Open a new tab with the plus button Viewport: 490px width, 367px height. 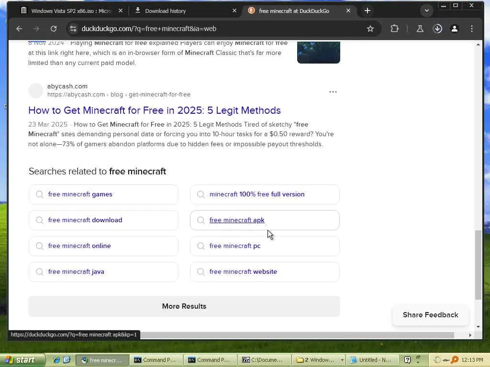click(x=367, y=11)
